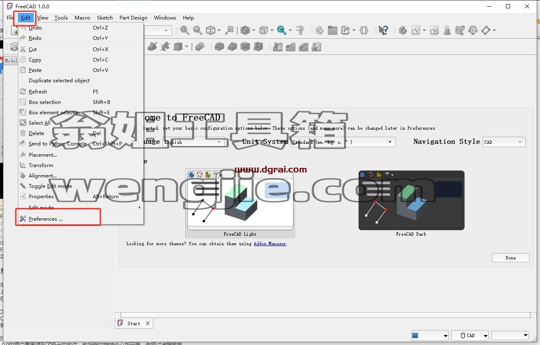Screen dimensions: 540x345
Task: Open the Macro menu
Action: 82,18
